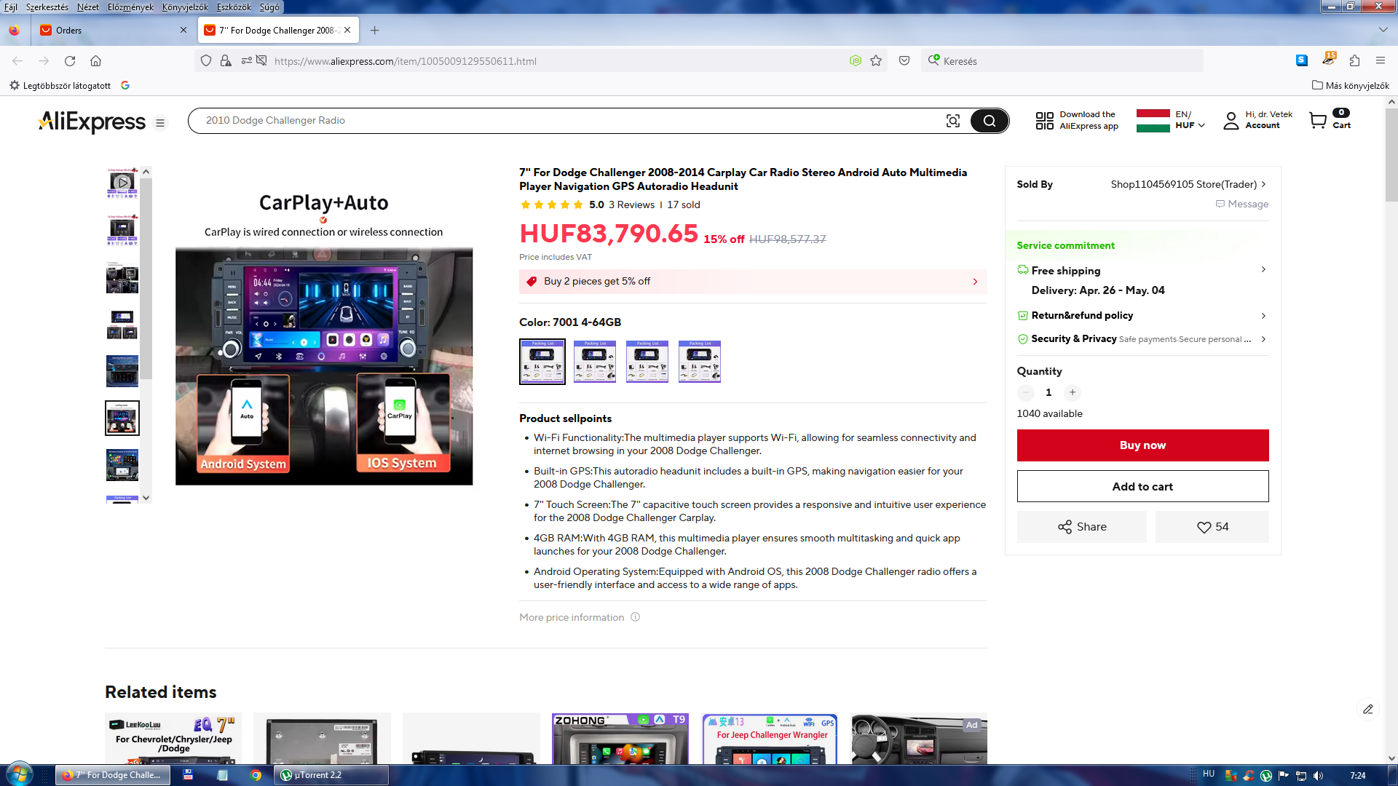This screenshot has height=786, width=1398.
Task: Open the For Jeep Challenger Wrangler related item
Action: 770,739
